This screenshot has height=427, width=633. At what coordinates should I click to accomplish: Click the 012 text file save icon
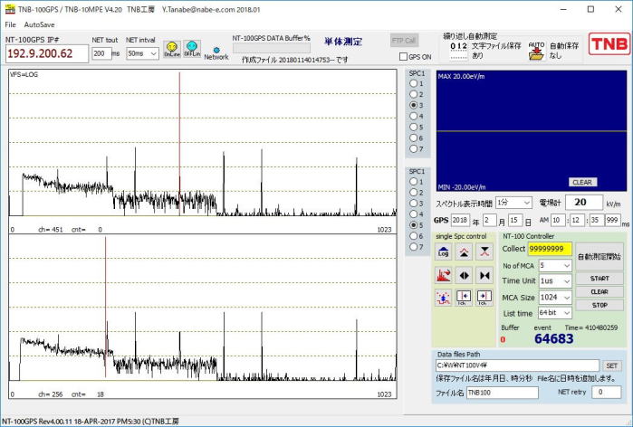(x=458, y=51)
